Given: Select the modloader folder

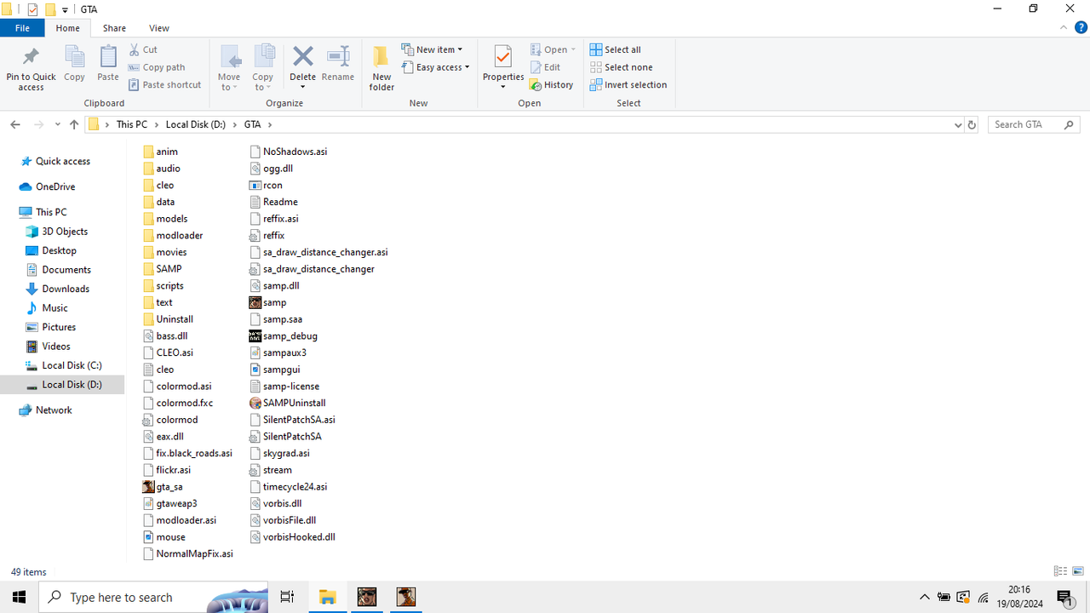Looking at the screenshot, I should (x=173, y=235).
